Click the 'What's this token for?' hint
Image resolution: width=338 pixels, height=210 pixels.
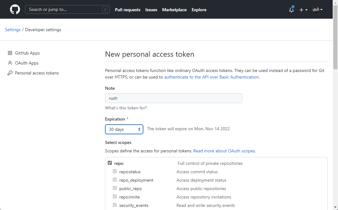tap(126, 108)
